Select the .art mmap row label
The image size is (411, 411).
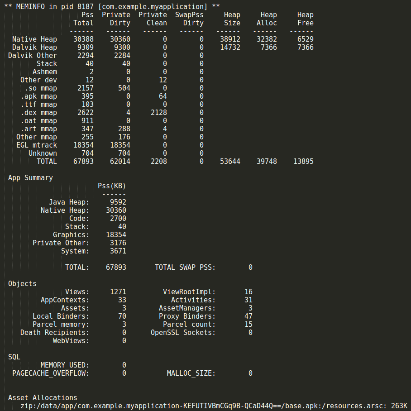39,129
